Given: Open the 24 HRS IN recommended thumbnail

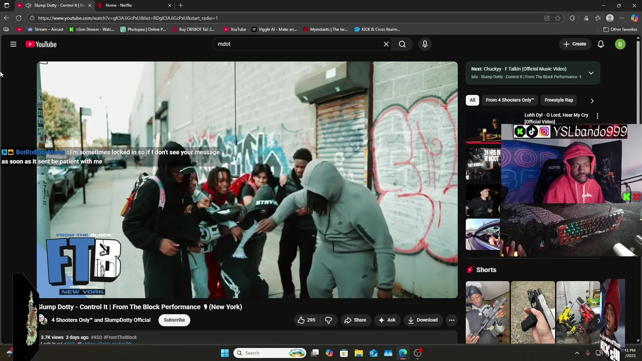Looking at the screenshot, I should coord(483,164).
